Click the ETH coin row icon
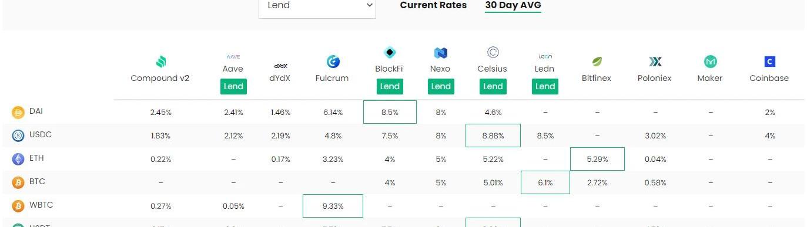The image size is (807, 227). (18, 159)
